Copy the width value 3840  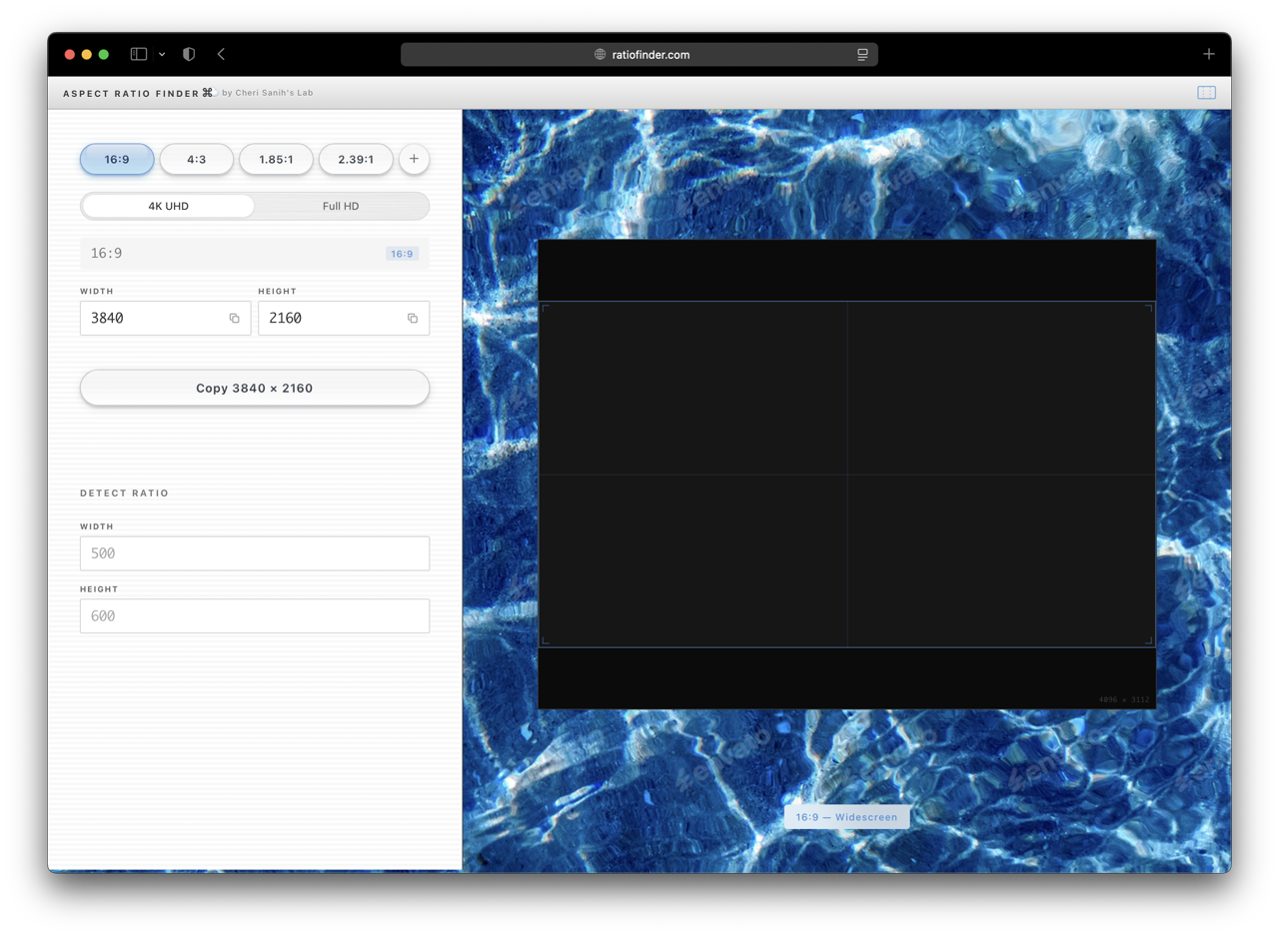pos(234,319)
